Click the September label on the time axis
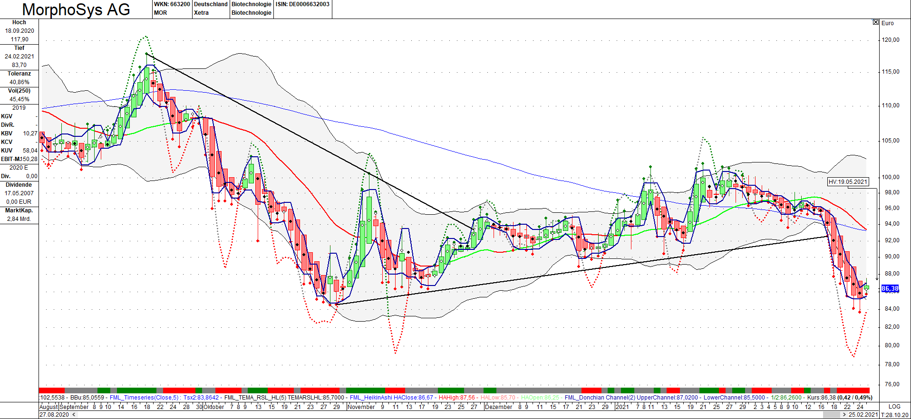911x419 pixels. pyautogui.click(x=74, y=407)
